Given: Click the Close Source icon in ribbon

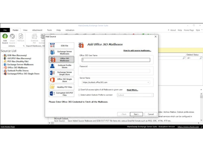Looking at the screenshot, I should tap(12, 36).
